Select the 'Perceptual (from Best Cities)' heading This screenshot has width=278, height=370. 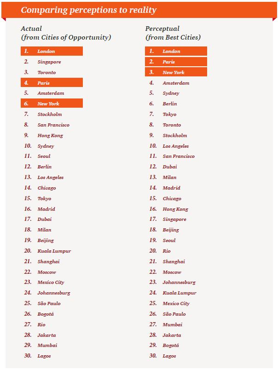(x=173, y=33)
